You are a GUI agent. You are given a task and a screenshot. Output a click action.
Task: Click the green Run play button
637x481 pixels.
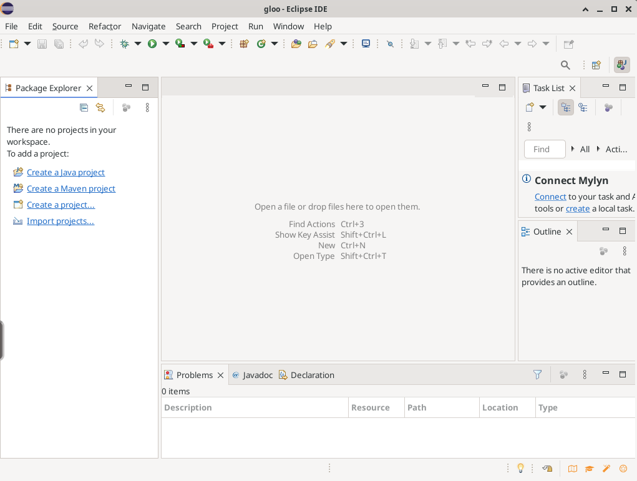click(152, 44)
